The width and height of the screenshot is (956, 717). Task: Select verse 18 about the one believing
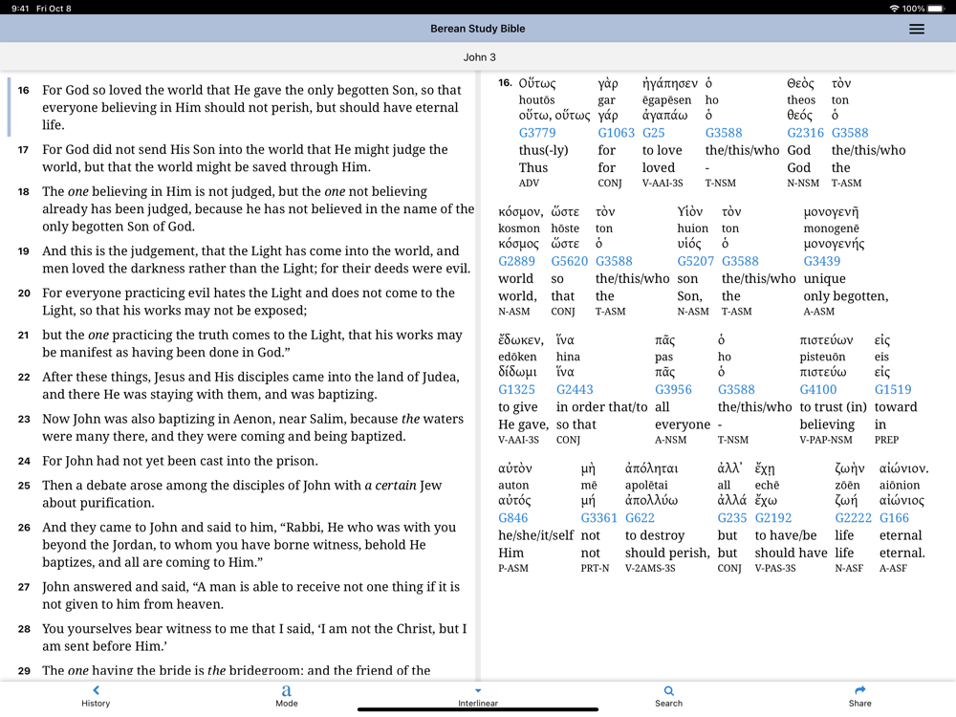tap(258, 208)
